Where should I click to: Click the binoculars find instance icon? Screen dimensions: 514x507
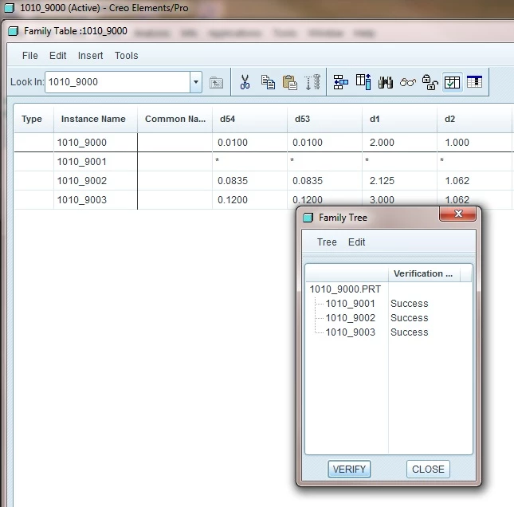pyautogui.click(x=386, y=82)
